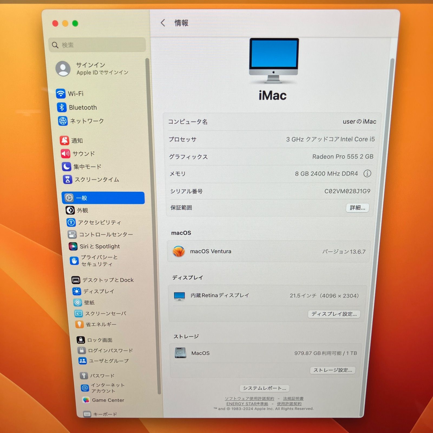This screenshot has height=433, width=433.
Task: Open コントロールセンター icon
Action: pyautogui.click(x=72, y=234)
